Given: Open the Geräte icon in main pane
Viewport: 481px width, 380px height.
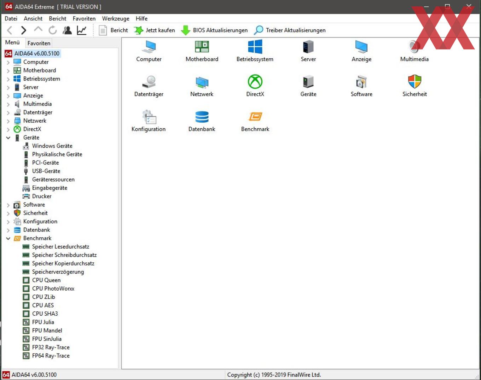Looking at the screenshot, I should tap(308, 82).
